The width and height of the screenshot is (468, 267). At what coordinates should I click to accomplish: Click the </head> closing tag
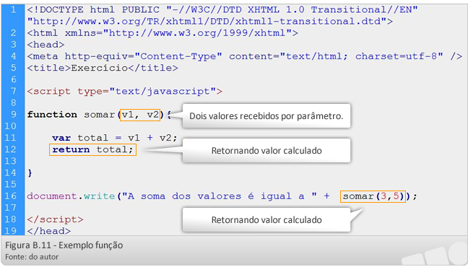pos(49,231)
